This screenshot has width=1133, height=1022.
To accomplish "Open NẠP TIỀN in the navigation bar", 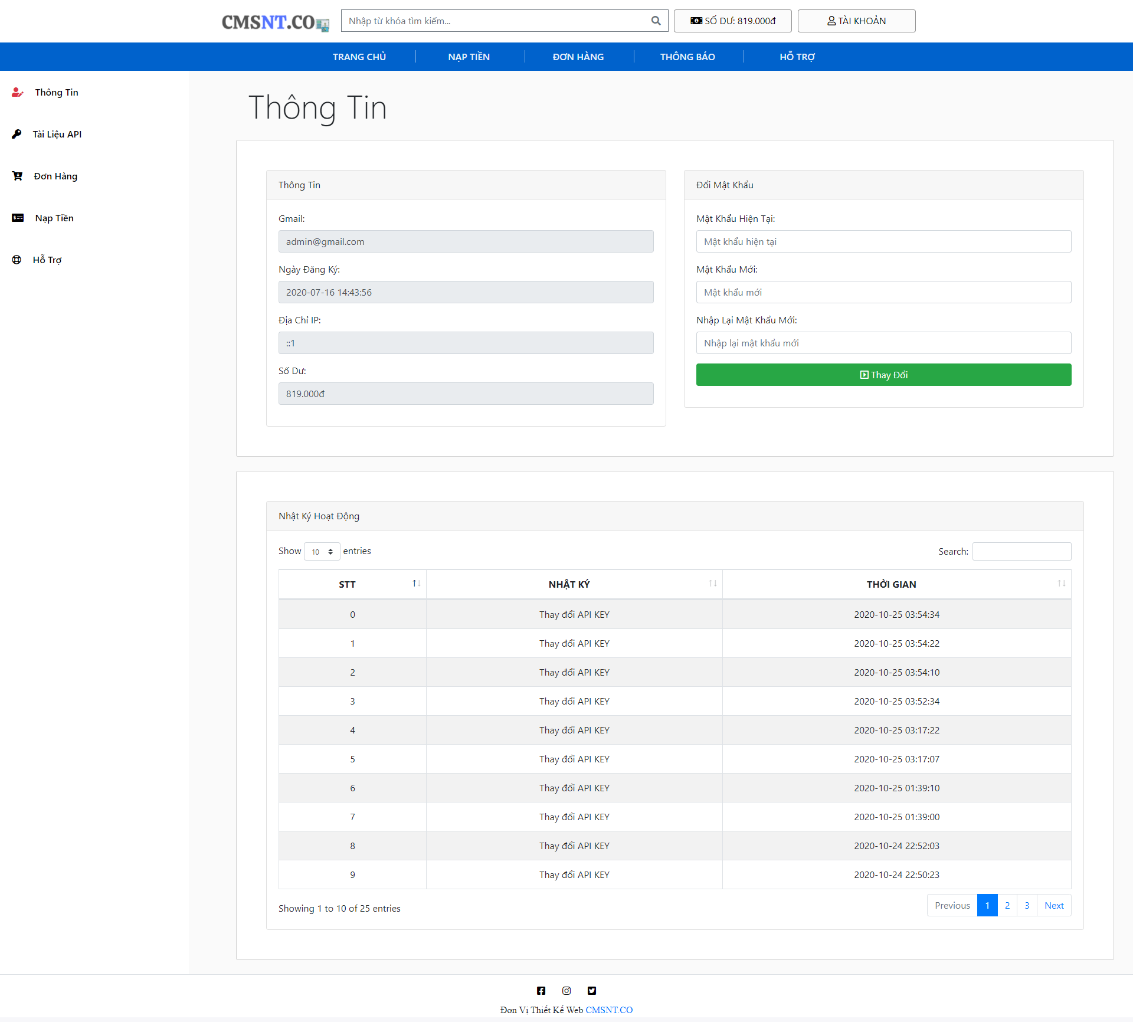I will point(469,57).
